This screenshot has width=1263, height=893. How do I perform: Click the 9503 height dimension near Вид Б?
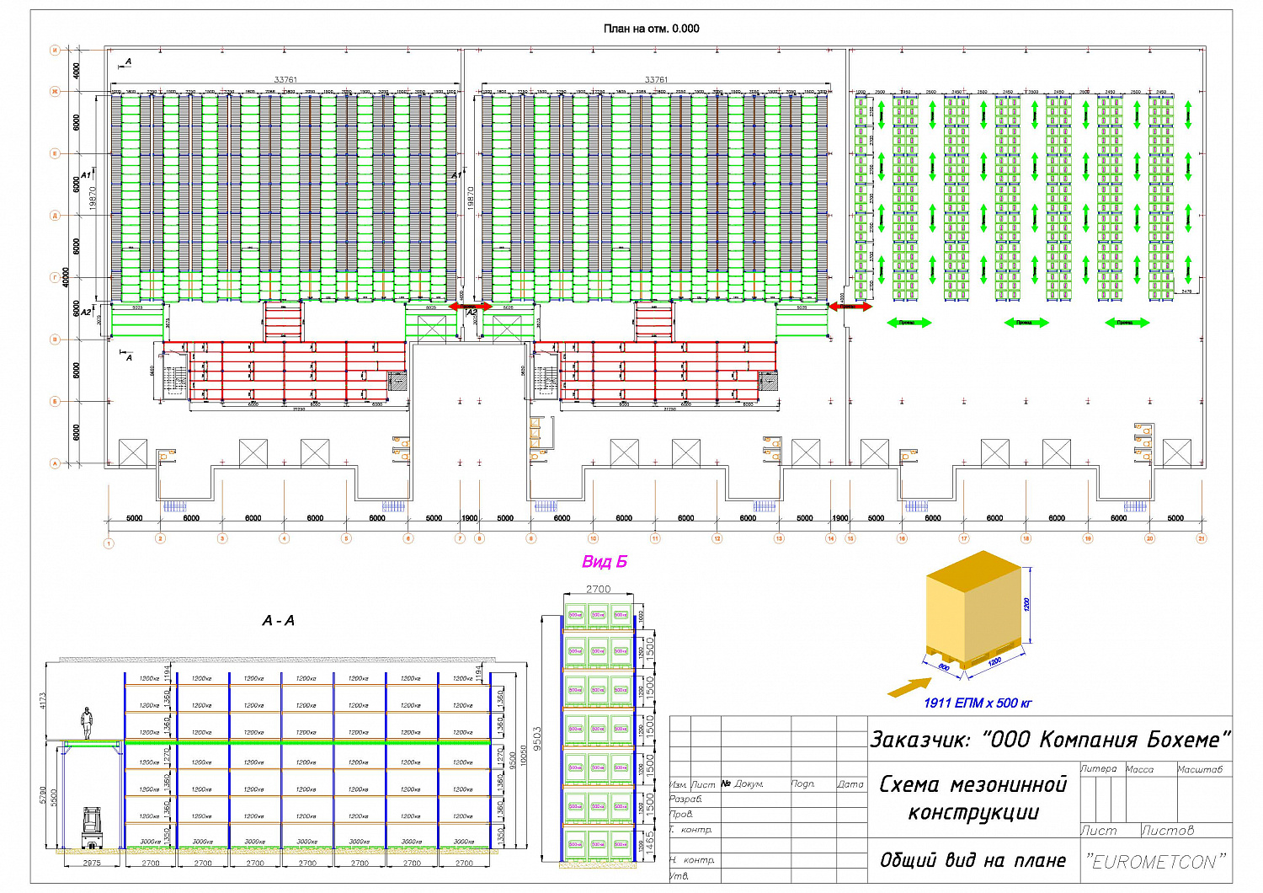pyautogui.click(x=538, y=738)
